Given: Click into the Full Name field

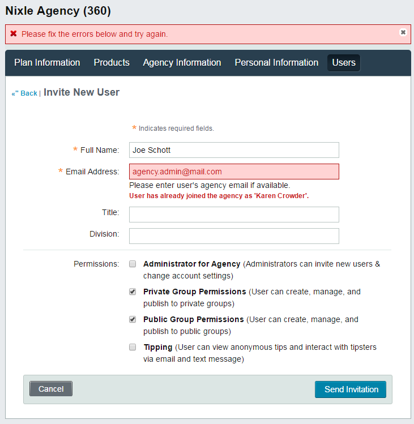Looking at the screenshot, I should tap(234, 150).
